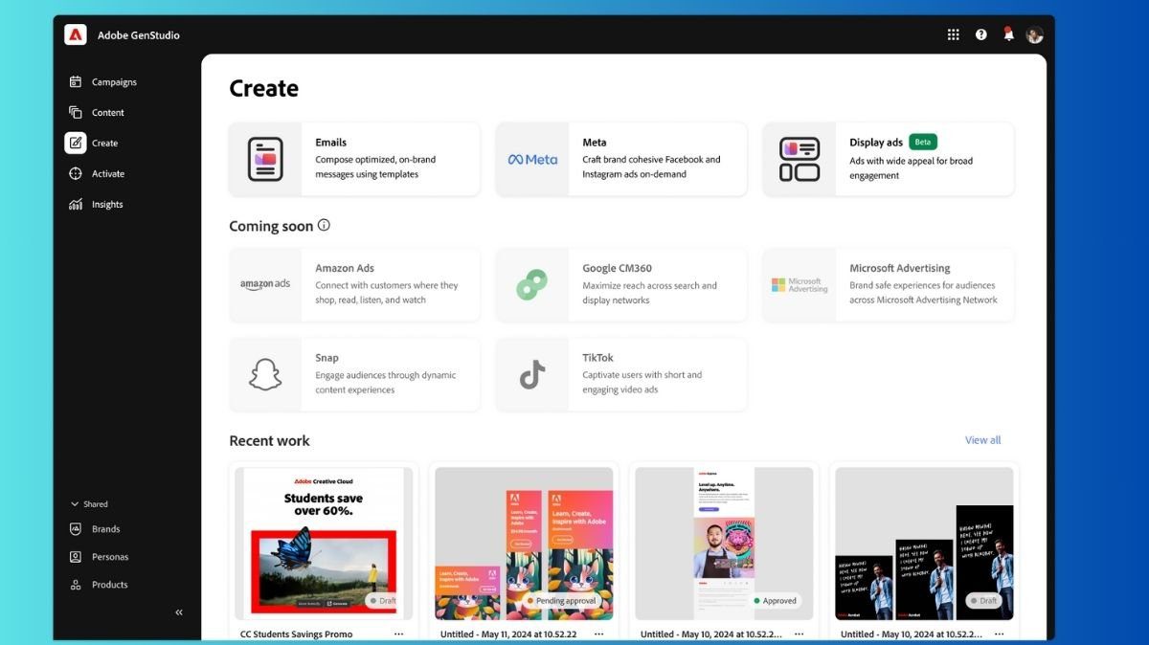Go to Campaigns in the sidebar

point(113,82)
